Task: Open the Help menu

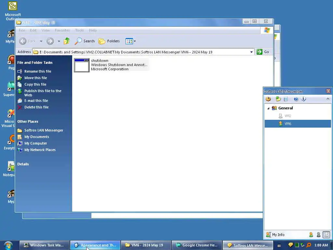Action: tap(93, 30)
